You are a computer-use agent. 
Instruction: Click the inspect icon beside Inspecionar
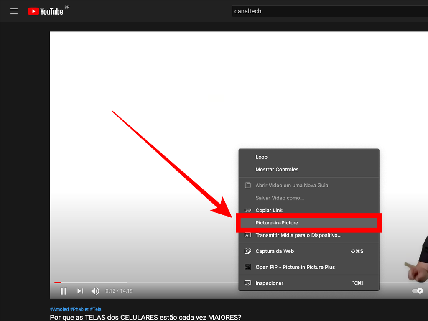tap(247, 283)
